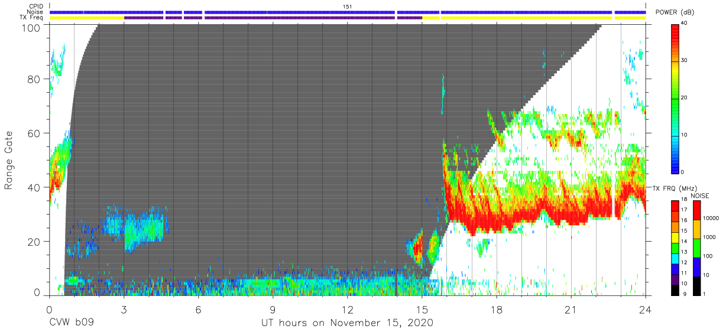Click the 80 tick on Range Gate axis
726x335 pixels.
click(x=34, y=79)
